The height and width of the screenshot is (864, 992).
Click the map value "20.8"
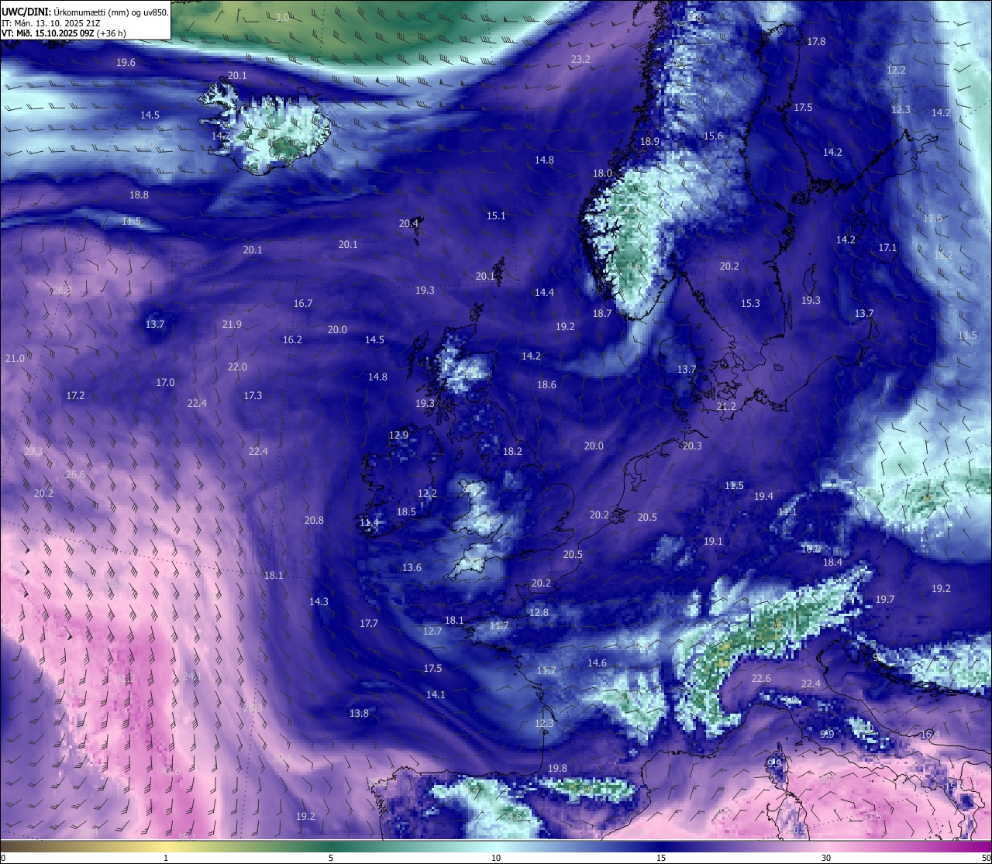[314, 521]
